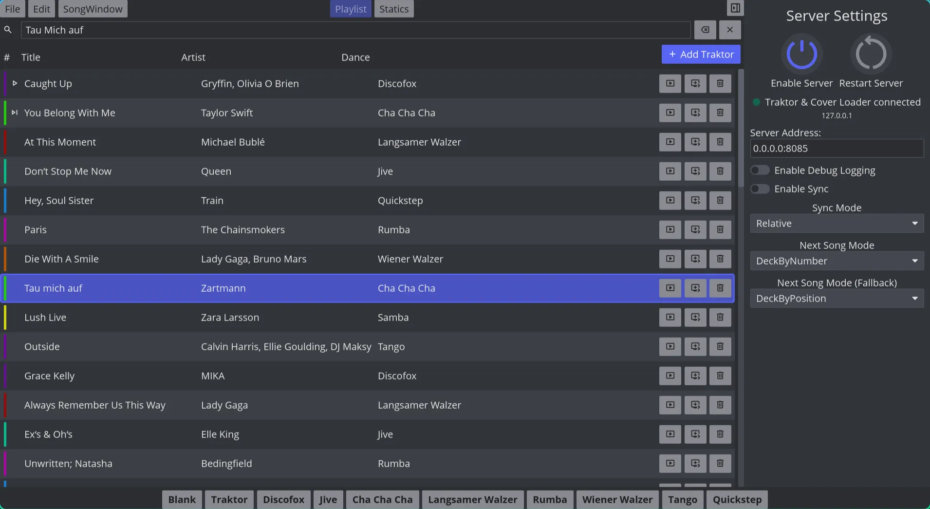This screenshot has width=930, height=509.
Task: Click the Add Traktor button
Action: [x=701, y=54]
